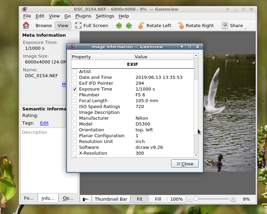This screenshot has height=214, width=267.
Task: Go to the next image with the right arrow
Action: pos(129,25)
